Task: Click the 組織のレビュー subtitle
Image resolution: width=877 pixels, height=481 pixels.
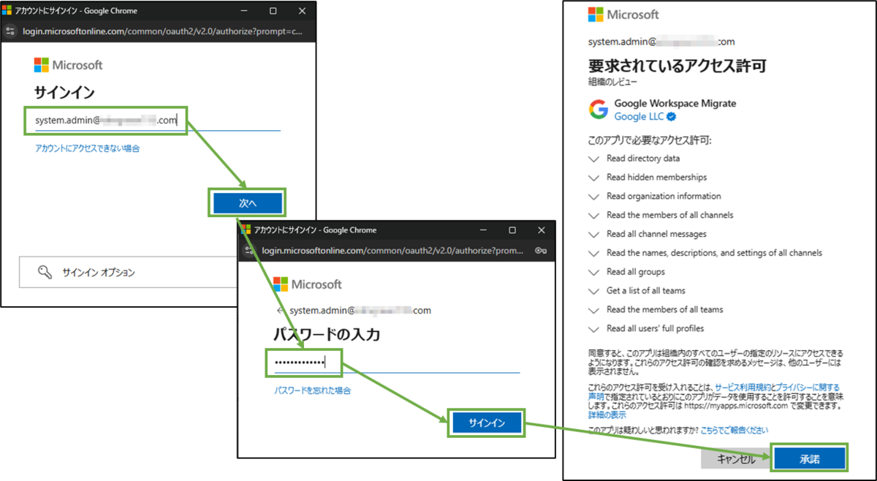Action: [x=612, y=82]
